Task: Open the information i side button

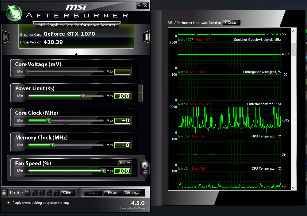Action: [x=147, y=37]
